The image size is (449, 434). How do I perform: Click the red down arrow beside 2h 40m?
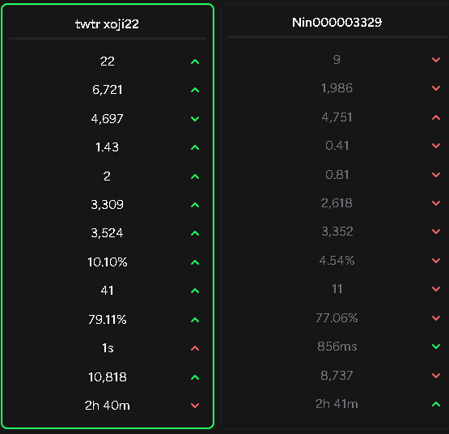click(x=195, y=406)
